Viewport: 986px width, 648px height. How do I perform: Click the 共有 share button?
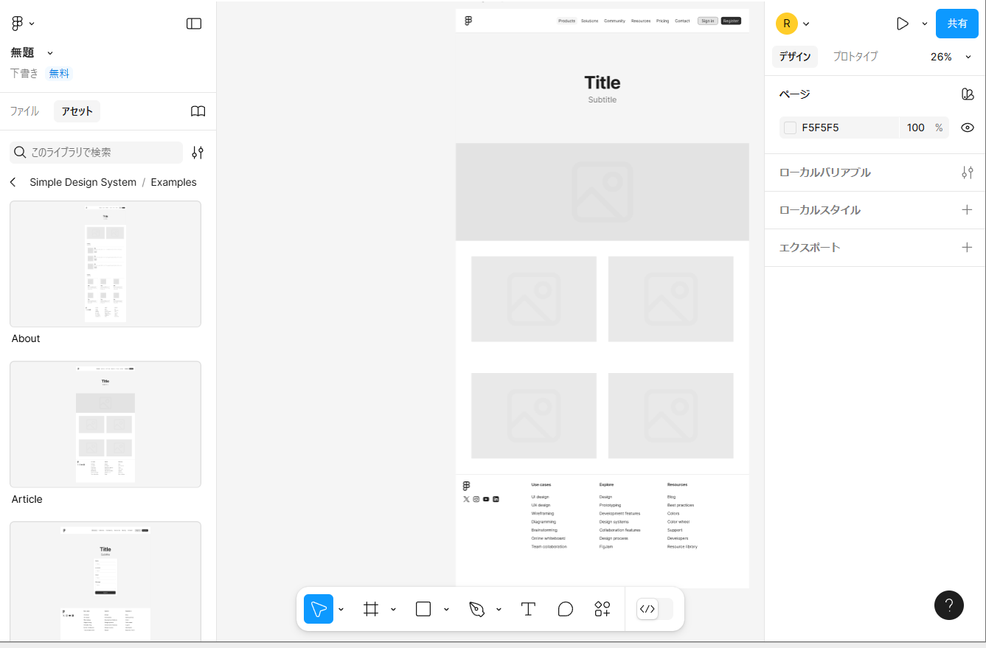pos(957,24)
